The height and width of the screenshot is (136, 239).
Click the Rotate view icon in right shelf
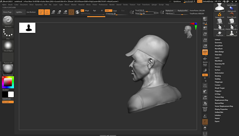point(205,104)
